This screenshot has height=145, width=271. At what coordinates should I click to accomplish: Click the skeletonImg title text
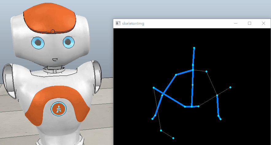pyautogui.click(x=133, y=24)
